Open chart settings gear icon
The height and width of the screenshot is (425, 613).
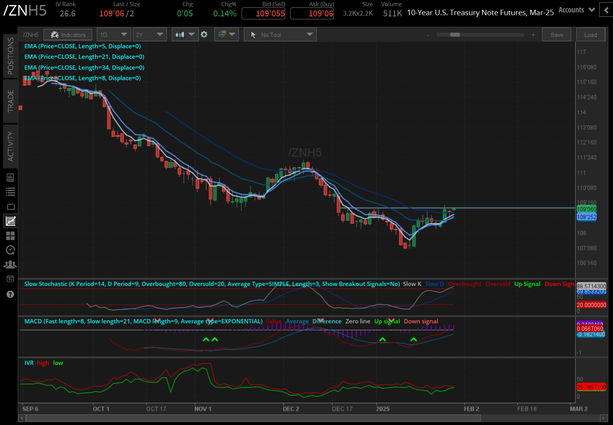click(204, 35)
